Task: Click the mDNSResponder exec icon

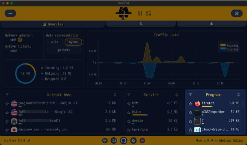Action: [x=197, y=113]
